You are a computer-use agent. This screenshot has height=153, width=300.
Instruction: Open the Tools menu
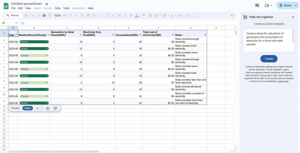coord(66,8)
